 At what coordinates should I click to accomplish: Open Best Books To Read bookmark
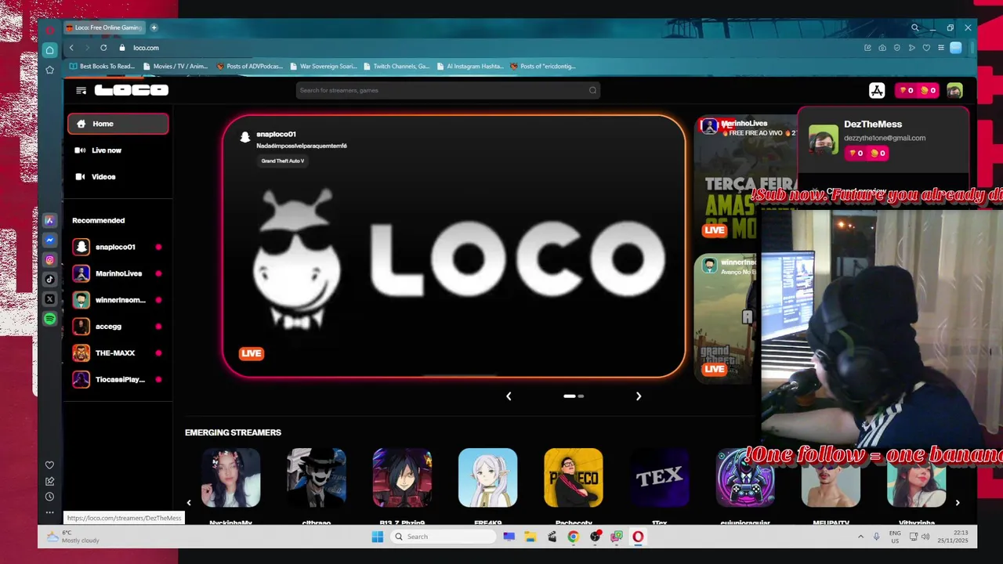coord(102,67)
